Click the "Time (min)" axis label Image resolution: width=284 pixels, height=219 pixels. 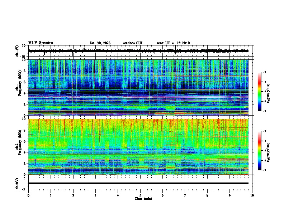143,199
